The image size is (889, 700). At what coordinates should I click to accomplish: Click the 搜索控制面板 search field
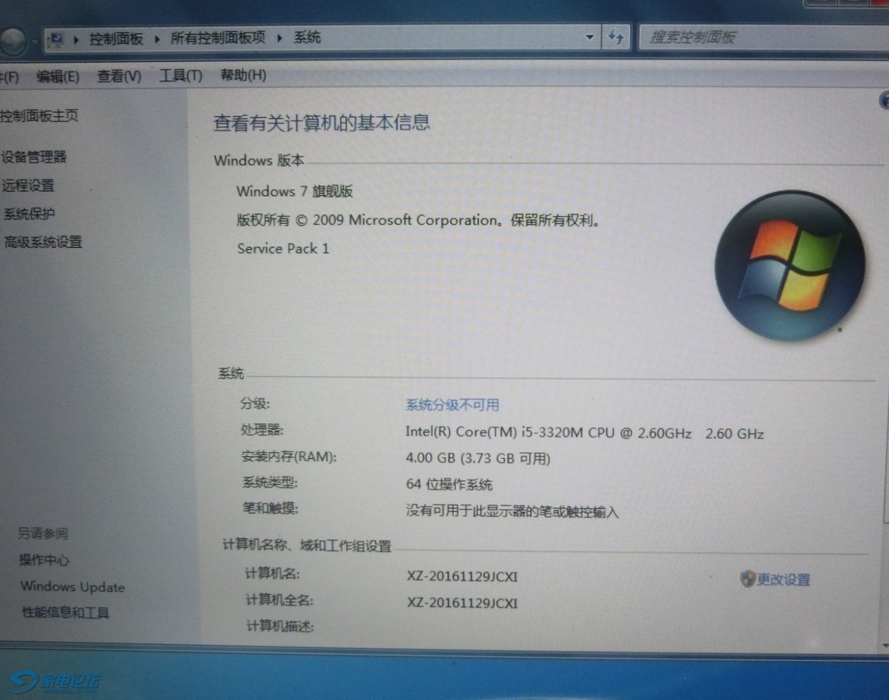(764, 37)
